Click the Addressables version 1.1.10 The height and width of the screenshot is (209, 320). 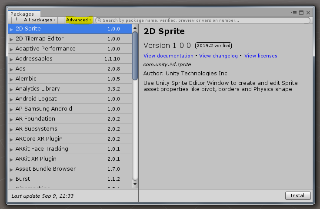(x=112, y=59)
